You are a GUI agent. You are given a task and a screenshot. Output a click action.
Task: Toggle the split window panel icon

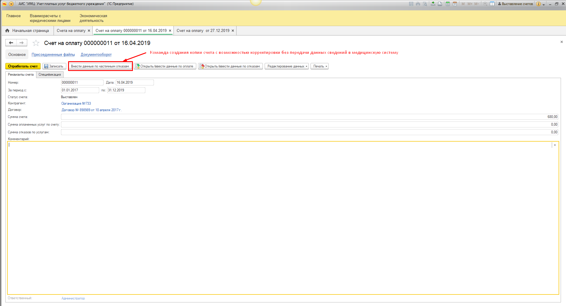[492, 4]
